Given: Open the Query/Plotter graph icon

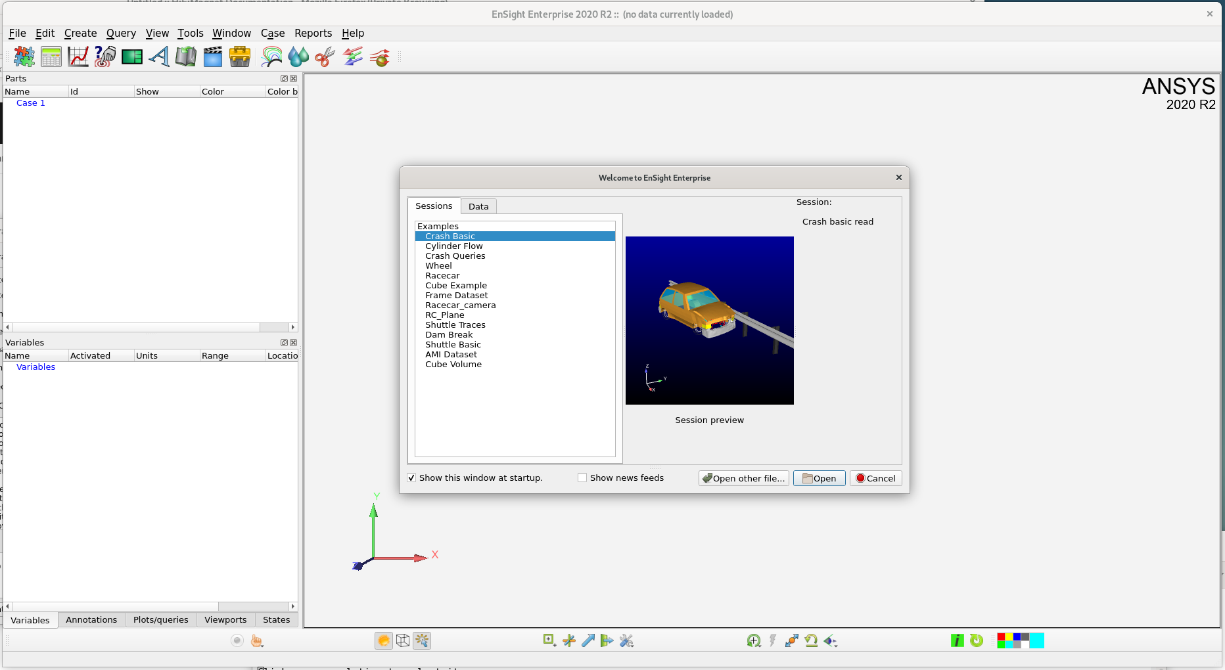Looking at the screenshot, I should click(x=78, y=57).
